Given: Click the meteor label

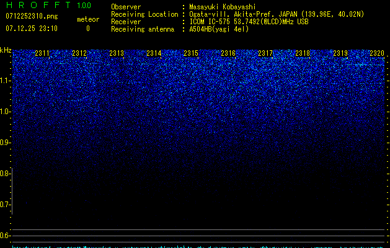Looking at the screenshot, I should click(88, 19).
